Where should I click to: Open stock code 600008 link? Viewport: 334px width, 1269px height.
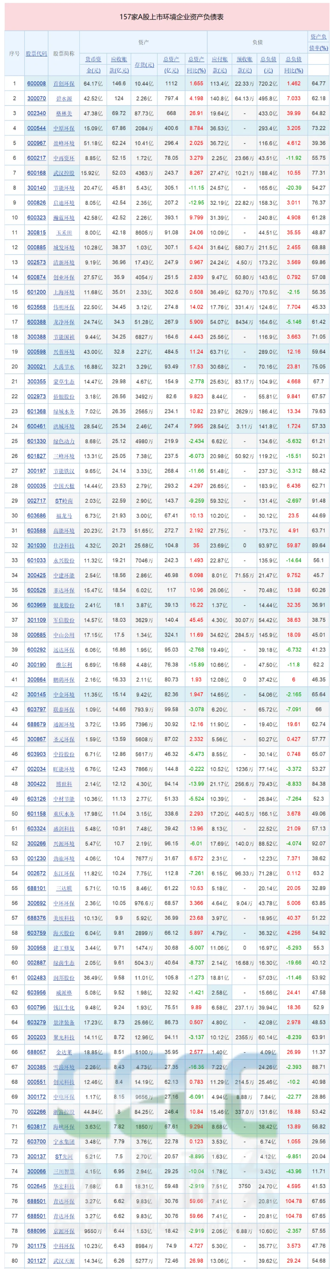click(x=36, y=84)
